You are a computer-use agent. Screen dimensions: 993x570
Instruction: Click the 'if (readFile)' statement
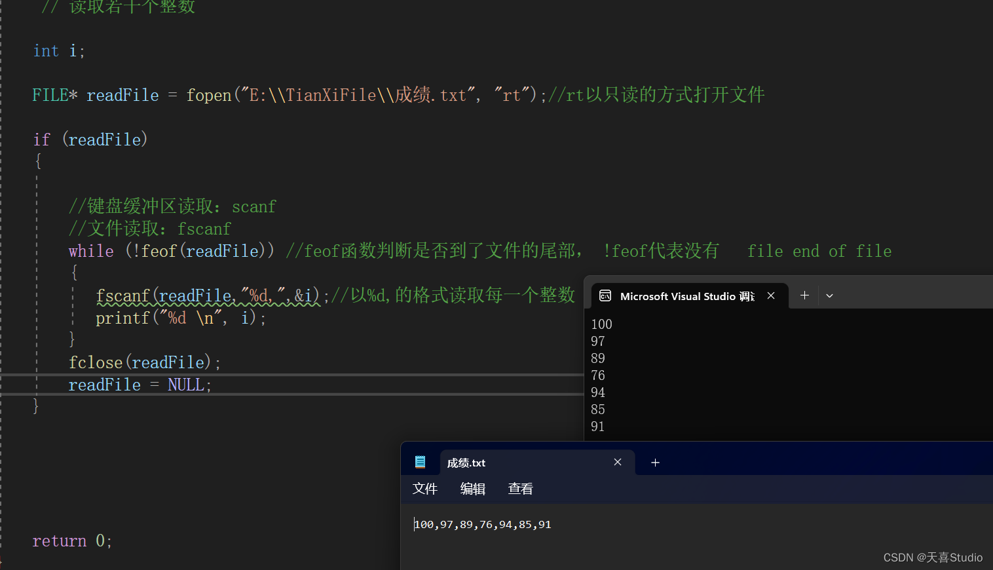(90, 140)
